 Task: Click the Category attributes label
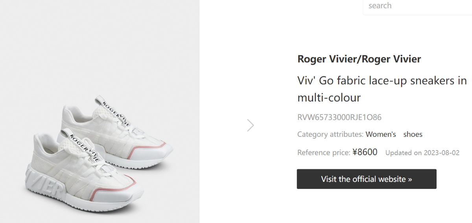[330, 134]
